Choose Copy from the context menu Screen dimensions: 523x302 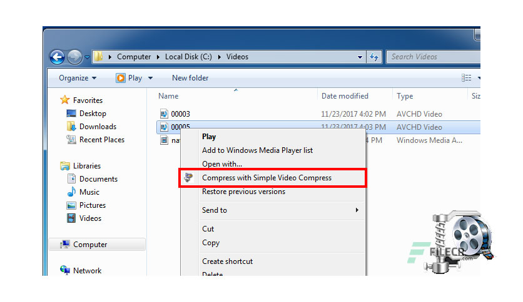210,243
